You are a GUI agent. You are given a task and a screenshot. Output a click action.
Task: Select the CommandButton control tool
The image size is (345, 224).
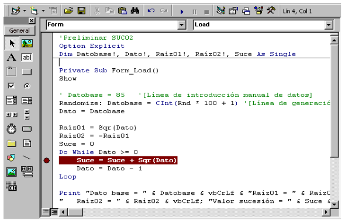[27, 72]
